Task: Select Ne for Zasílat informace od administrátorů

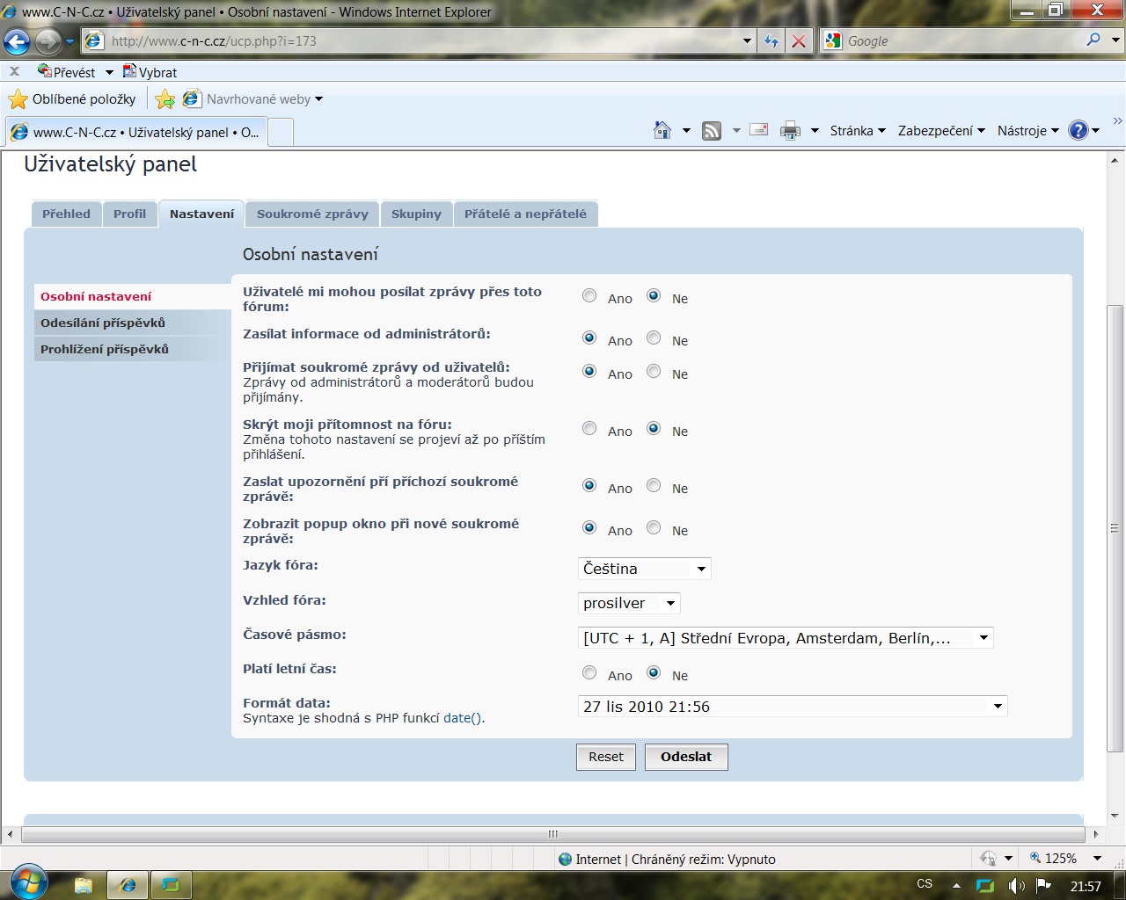Action: (x=654, y=338)
